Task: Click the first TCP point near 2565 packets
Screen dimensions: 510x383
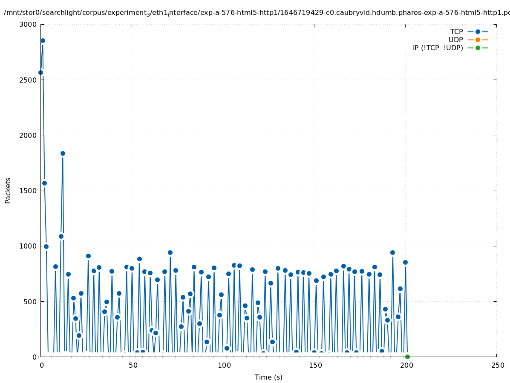Action: click(x=40, y=72)
